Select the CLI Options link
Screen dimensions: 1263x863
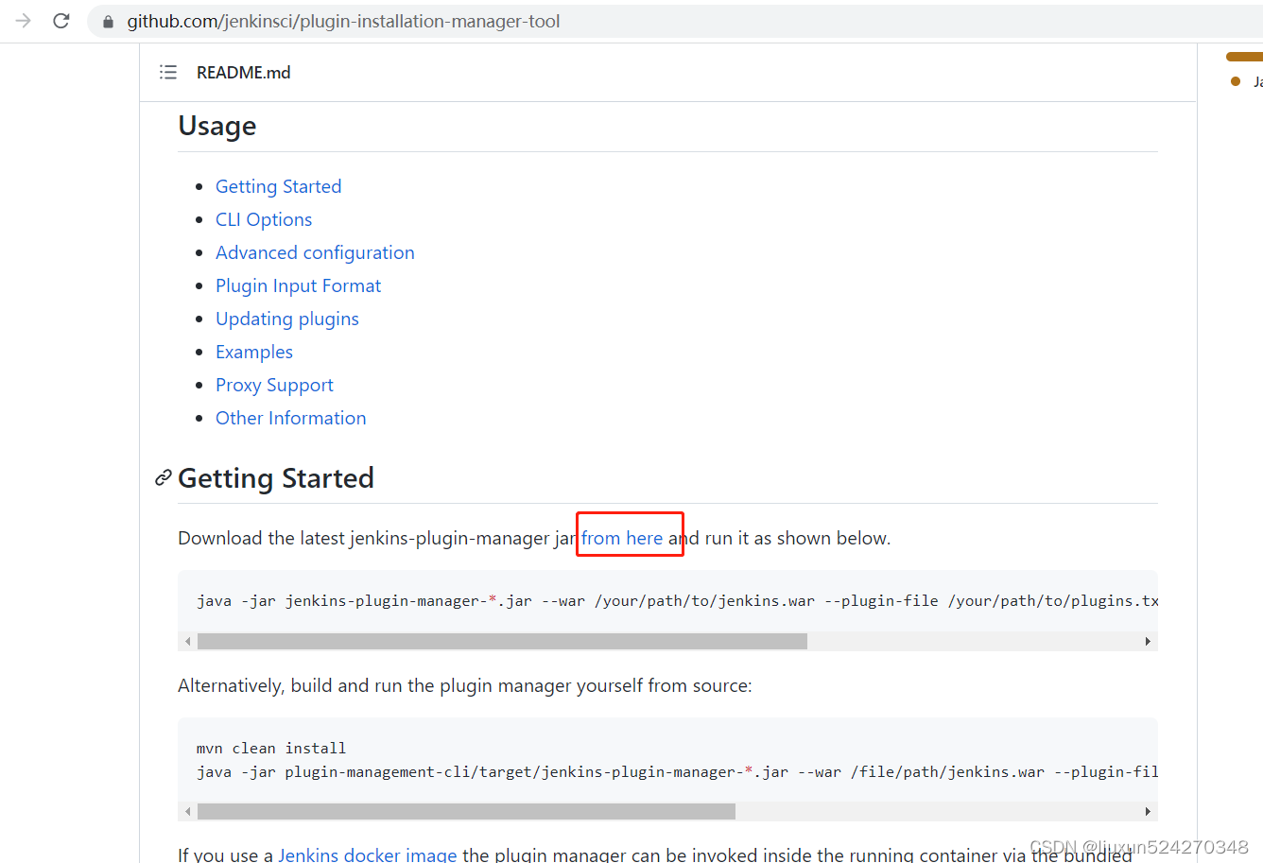264,219
